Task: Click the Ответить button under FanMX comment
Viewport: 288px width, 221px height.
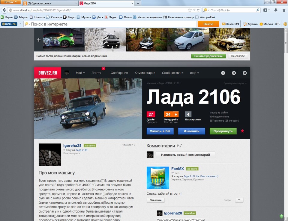Action: click(156, 200)
